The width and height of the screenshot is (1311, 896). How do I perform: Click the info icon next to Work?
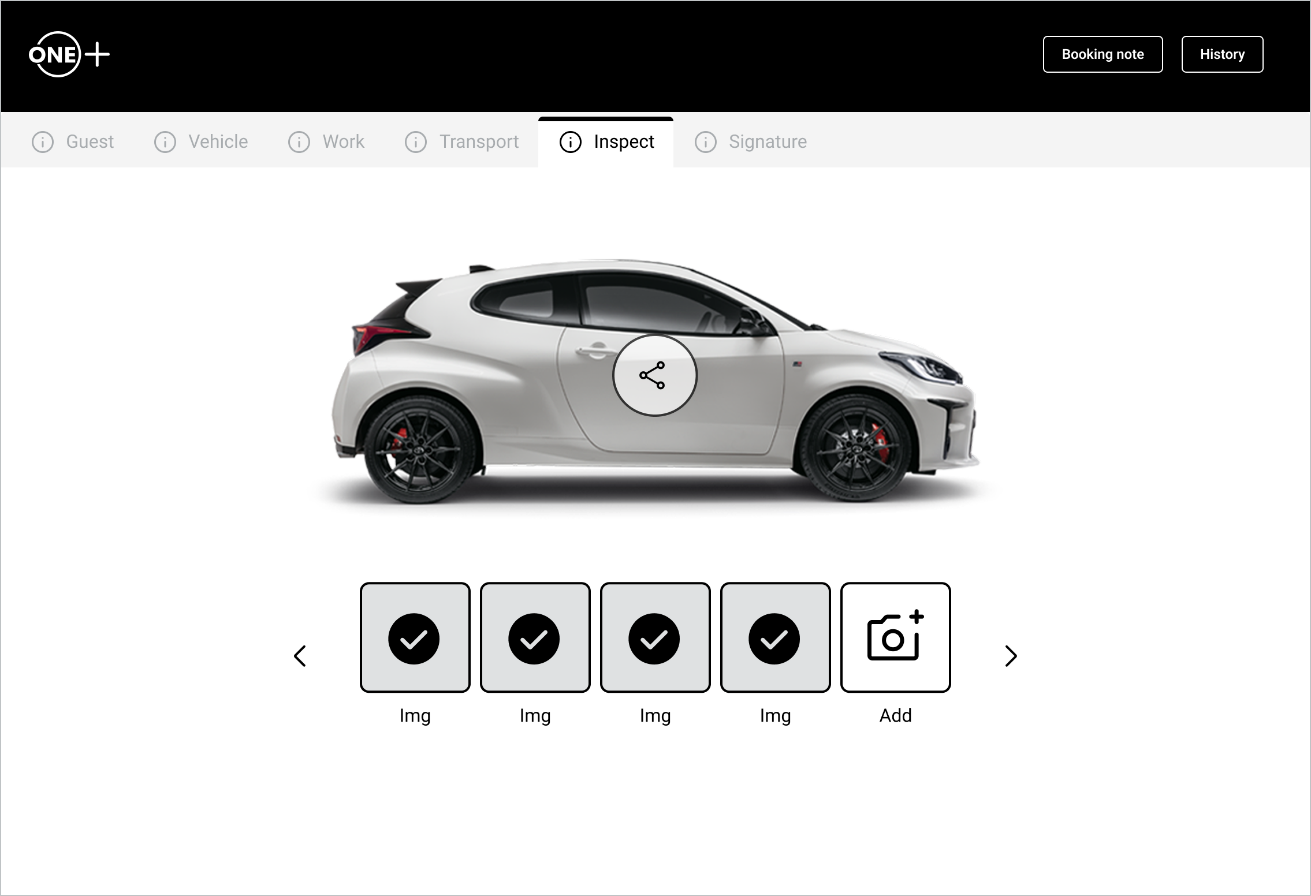tap(299, 142)
